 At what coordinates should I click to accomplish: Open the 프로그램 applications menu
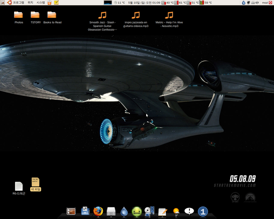coord(19,3)
